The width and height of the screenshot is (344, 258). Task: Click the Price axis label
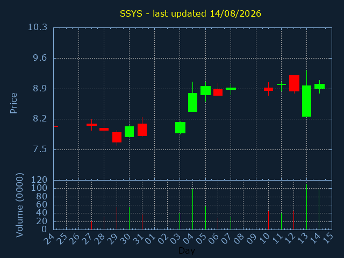tap(13, 103)
